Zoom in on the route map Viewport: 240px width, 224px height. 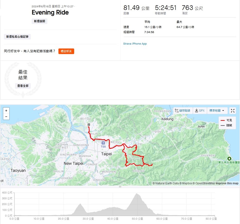6,110
